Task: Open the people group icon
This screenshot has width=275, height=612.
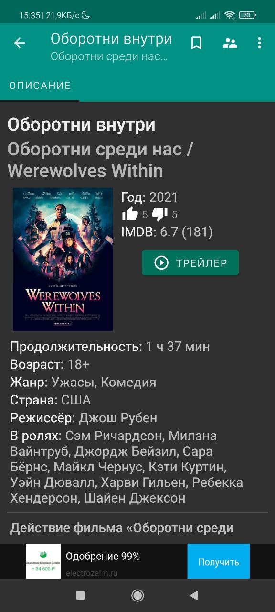Action: (x=230, y=43)
